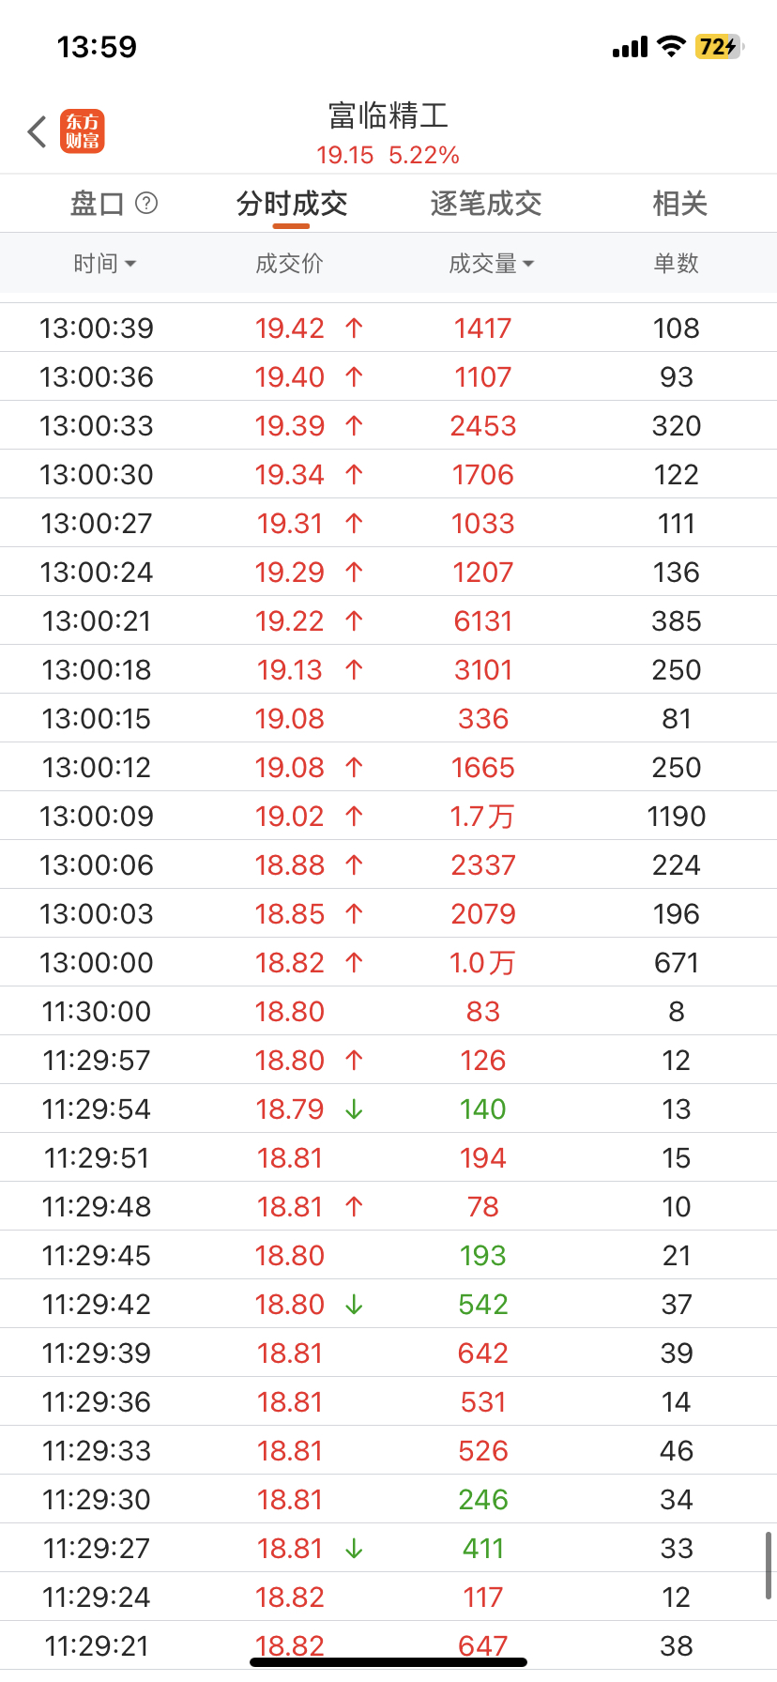The image size is (777, 1682).
Task: Switch to the 盘口 tab
Action: (98, 204)
